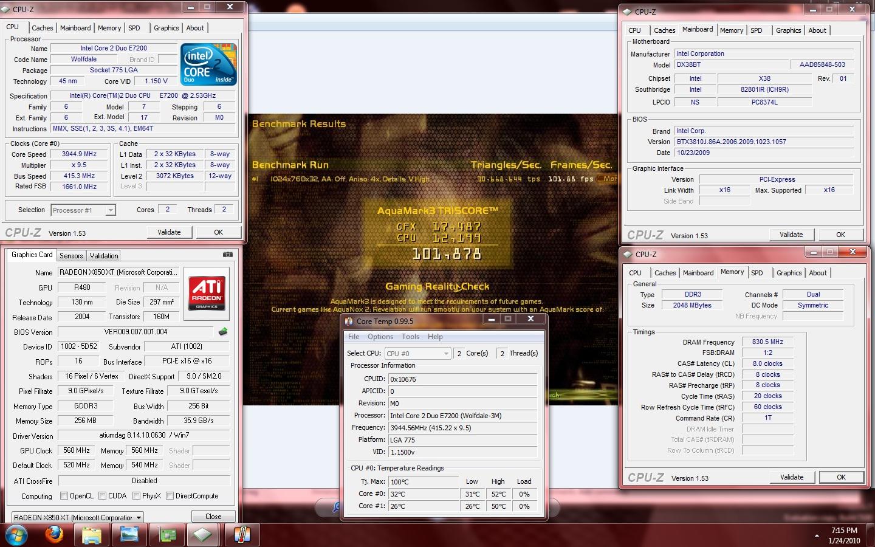Click Validate in CPU-Z CPU window

[169, 232]
